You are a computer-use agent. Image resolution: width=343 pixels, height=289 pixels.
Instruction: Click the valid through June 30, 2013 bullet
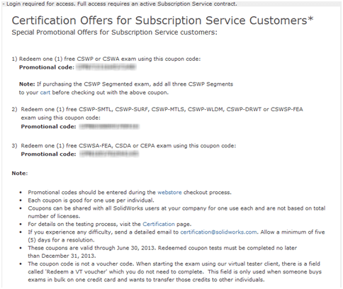pos(162,252)
